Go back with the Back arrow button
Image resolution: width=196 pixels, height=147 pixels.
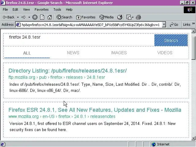[9, 17]
